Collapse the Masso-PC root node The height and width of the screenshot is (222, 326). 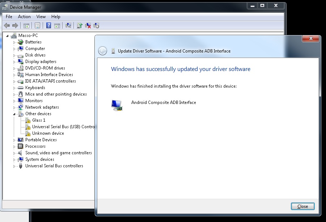[x=8, y=36]
